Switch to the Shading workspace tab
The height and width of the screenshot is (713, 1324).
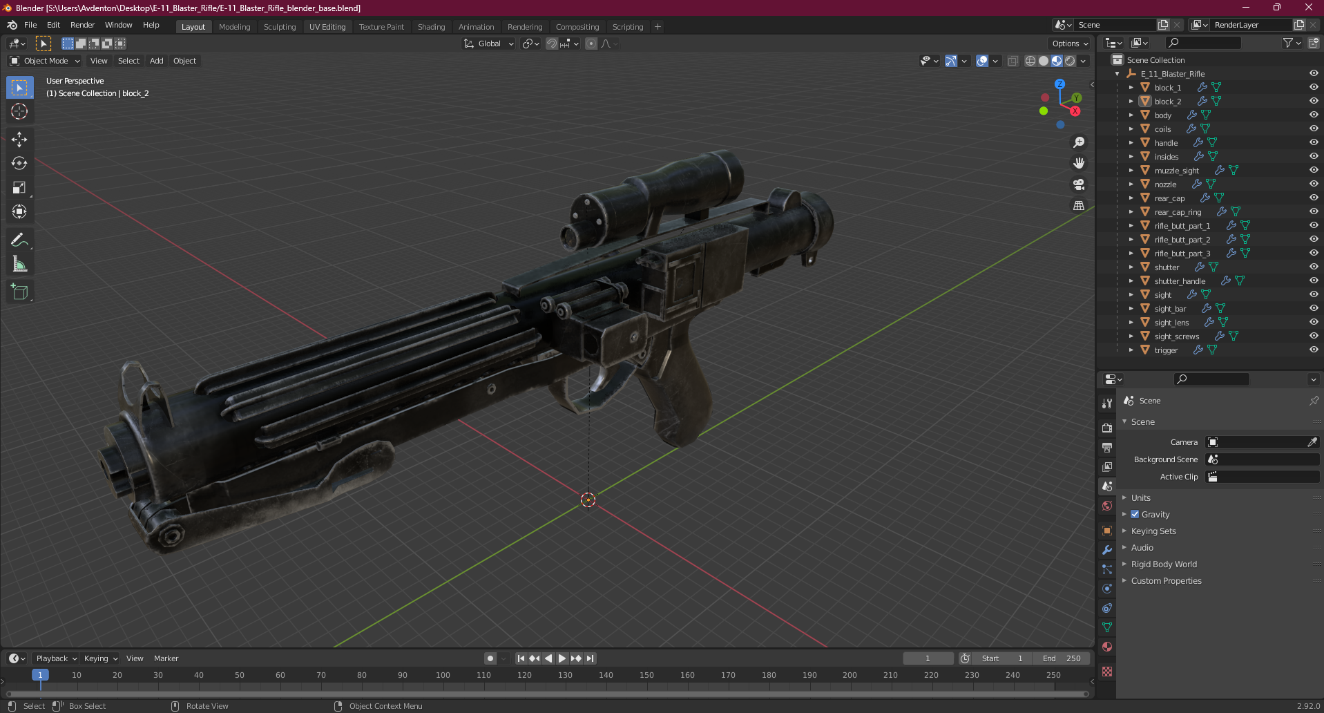tap(431, 27)
